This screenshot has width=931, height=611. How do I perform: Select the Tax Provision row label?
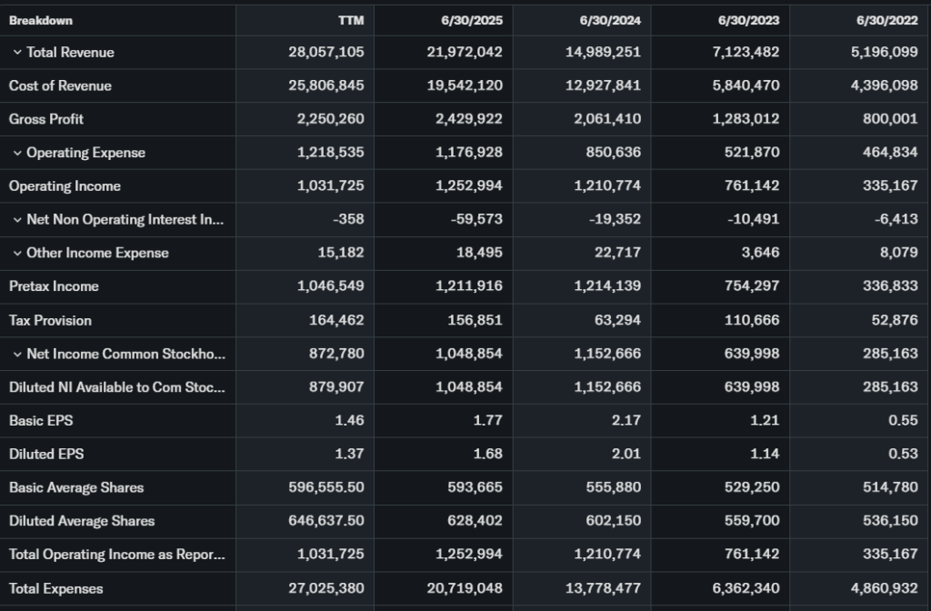(50, 320)
